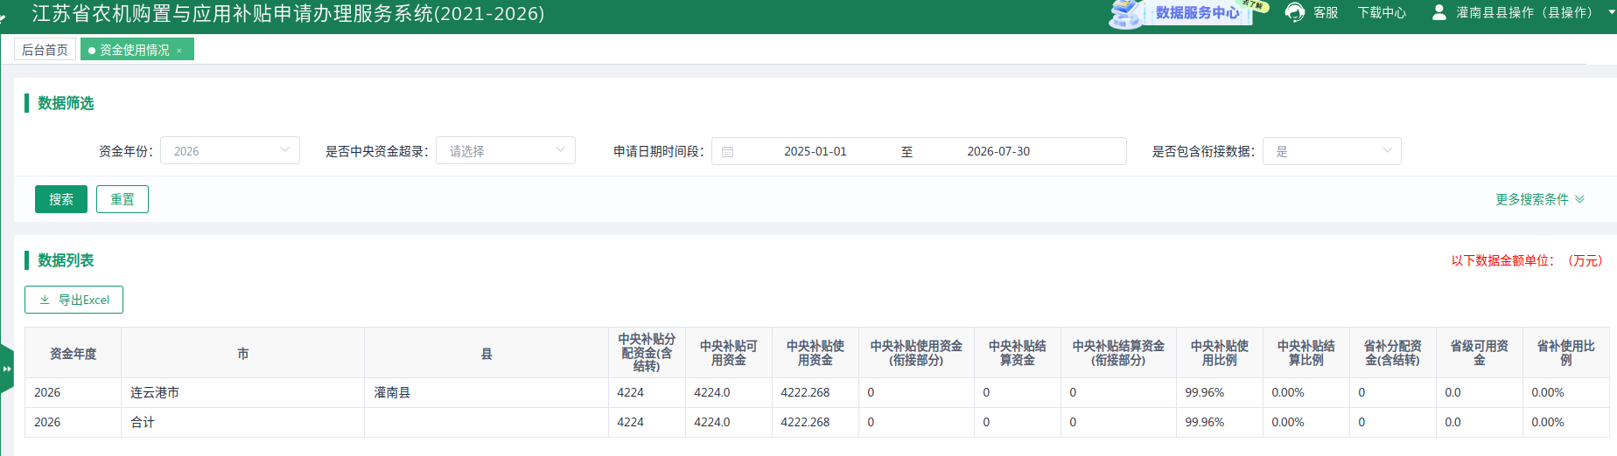Viewport: 1617px width, 456px height.
Task: Click the 中央补贴使用资金(衔接部分) column header
Action: [916, 353]
